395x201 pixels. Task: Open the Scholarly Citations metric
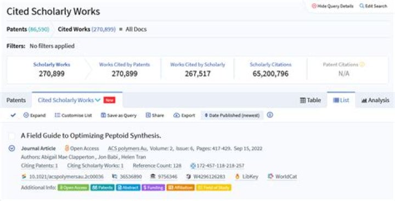[x=270, y=69]
